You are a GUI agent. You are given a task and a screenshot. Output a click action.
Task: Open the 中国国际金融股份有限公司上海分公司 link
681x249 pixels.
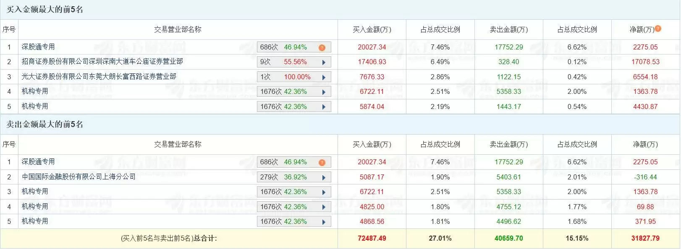click(79, 177)
